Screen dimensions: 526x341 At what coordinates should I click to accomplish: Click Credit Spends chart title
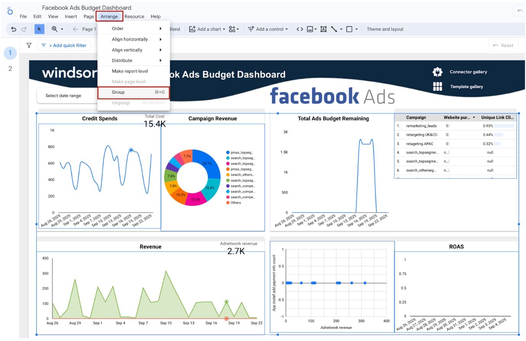tap(100, 119)
